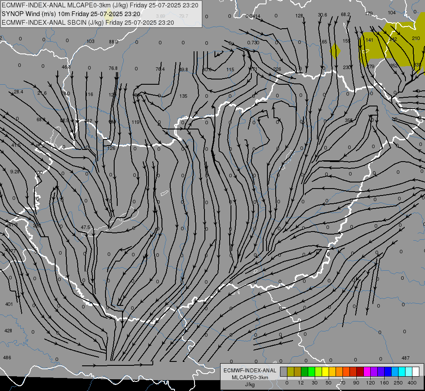425x391 pixels.
Task: Click the map value 68.2
Action: [345, 14]
